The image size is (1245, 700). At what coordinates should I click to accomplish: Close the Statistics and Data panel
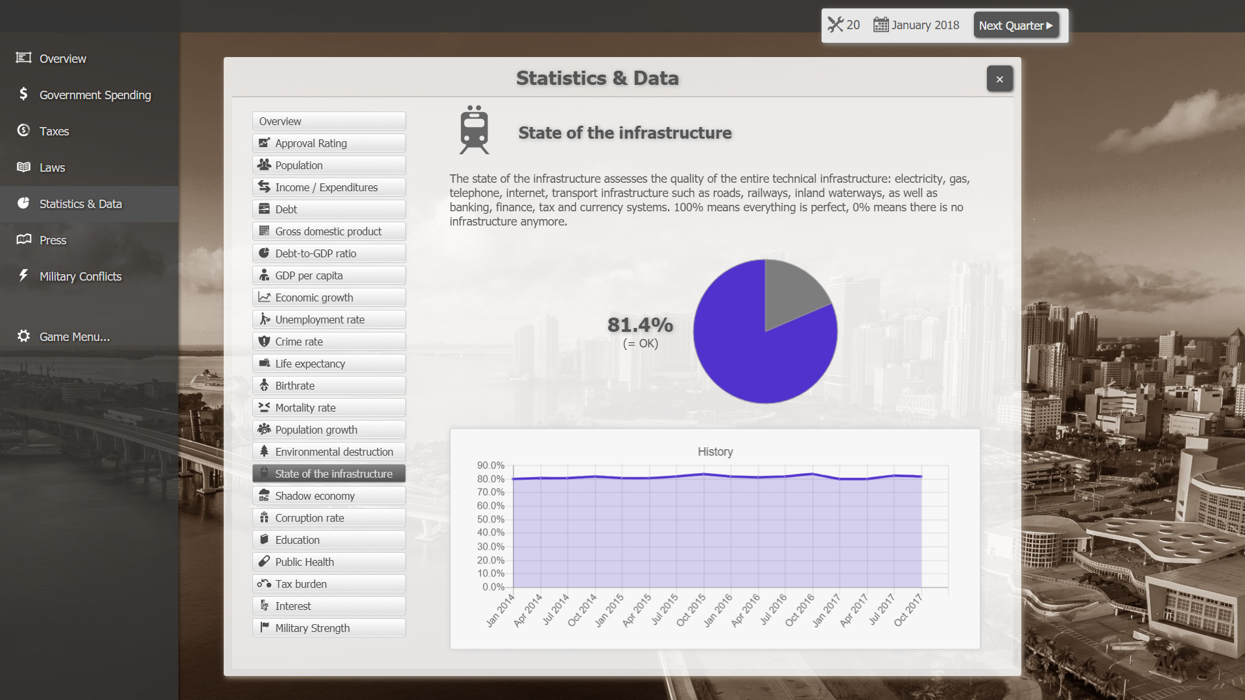tap(999, 78)
